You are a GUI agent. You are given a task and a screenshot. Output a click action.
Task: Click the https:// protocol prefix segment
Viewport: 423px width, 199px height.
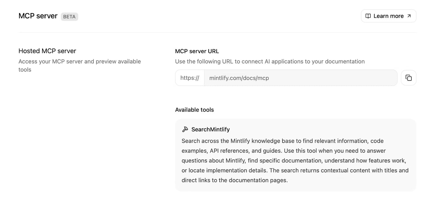point(190,78)
